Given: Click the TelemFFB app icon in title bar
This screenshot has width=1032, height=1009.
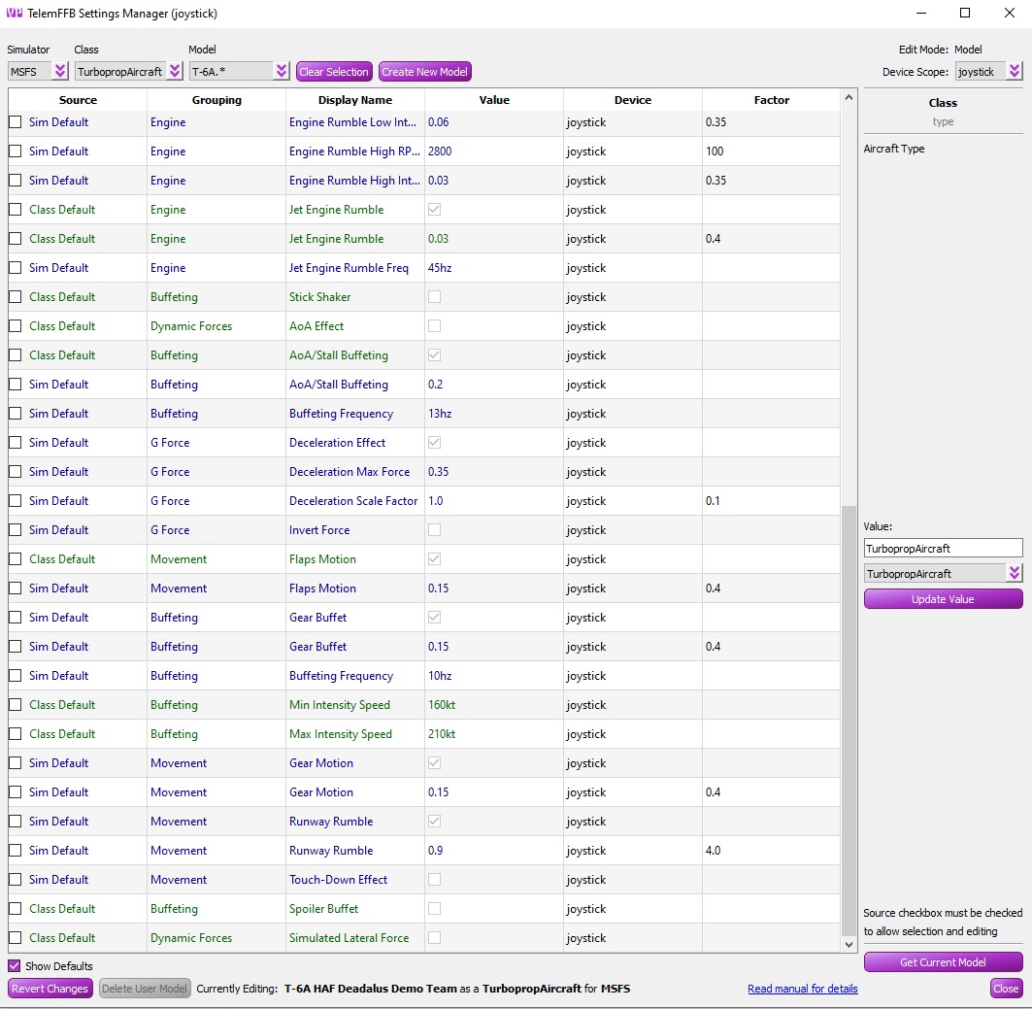Looking at the screenshot, I should coord(14,13).
